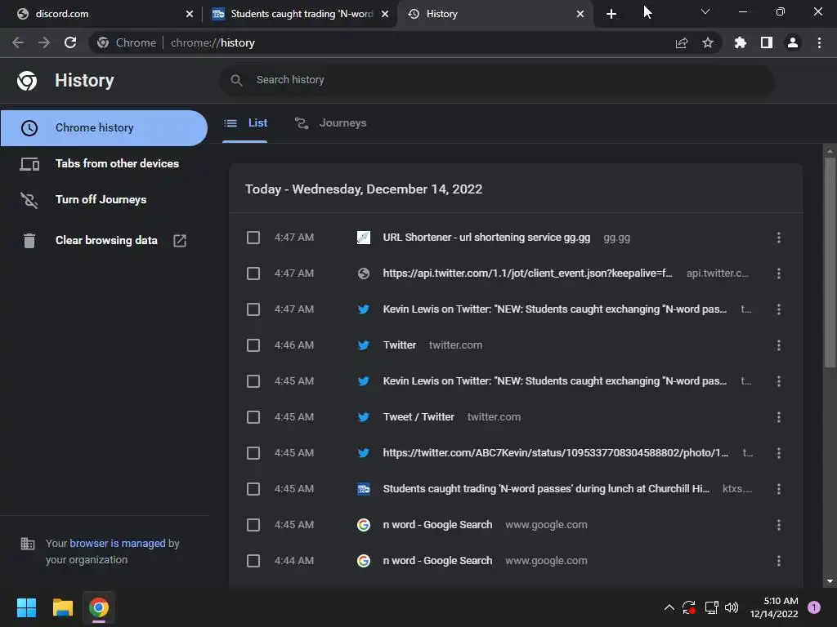837x627 pixels.
Task: Toggle the browser side panel icon
Action: (767, 42)
